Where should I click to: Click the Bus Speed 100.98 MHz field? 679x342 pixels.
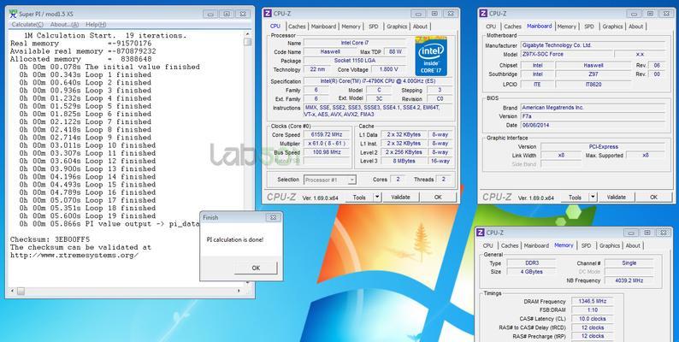[327, 152]
